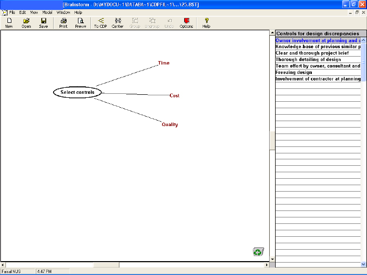Minimize the inner document window
The width and height of the screenshot is (367, 275).
point(351,12)
